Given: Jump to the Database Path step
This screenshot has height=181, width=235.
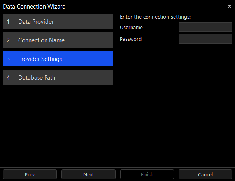Looking at the screenshot, I should tap(64, 78).
